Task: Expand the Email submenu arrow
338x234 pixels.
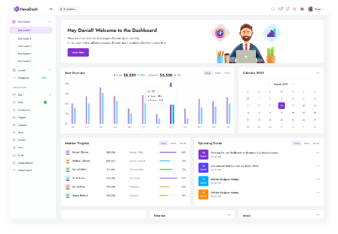Action: [x=50, y=95]
